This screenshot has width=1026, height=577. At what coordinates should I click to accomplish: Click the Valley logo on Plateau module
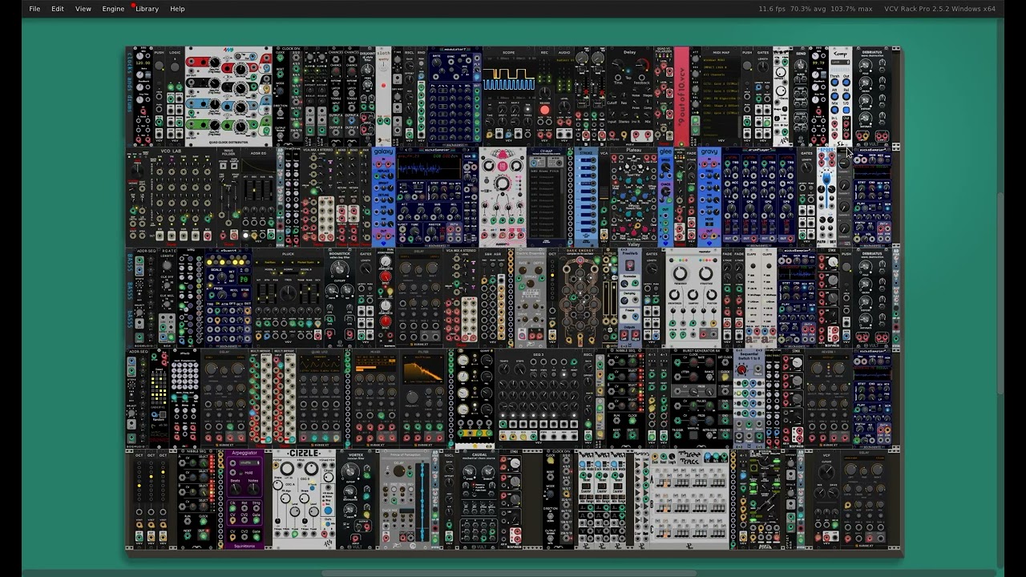click(634, 244)
